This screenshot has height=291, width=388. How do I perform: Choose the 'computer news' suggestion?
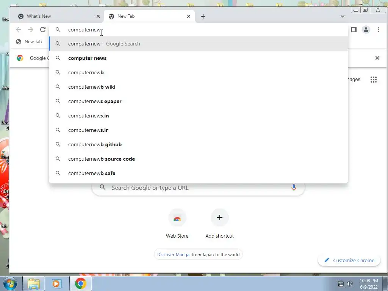coord(198,58)
